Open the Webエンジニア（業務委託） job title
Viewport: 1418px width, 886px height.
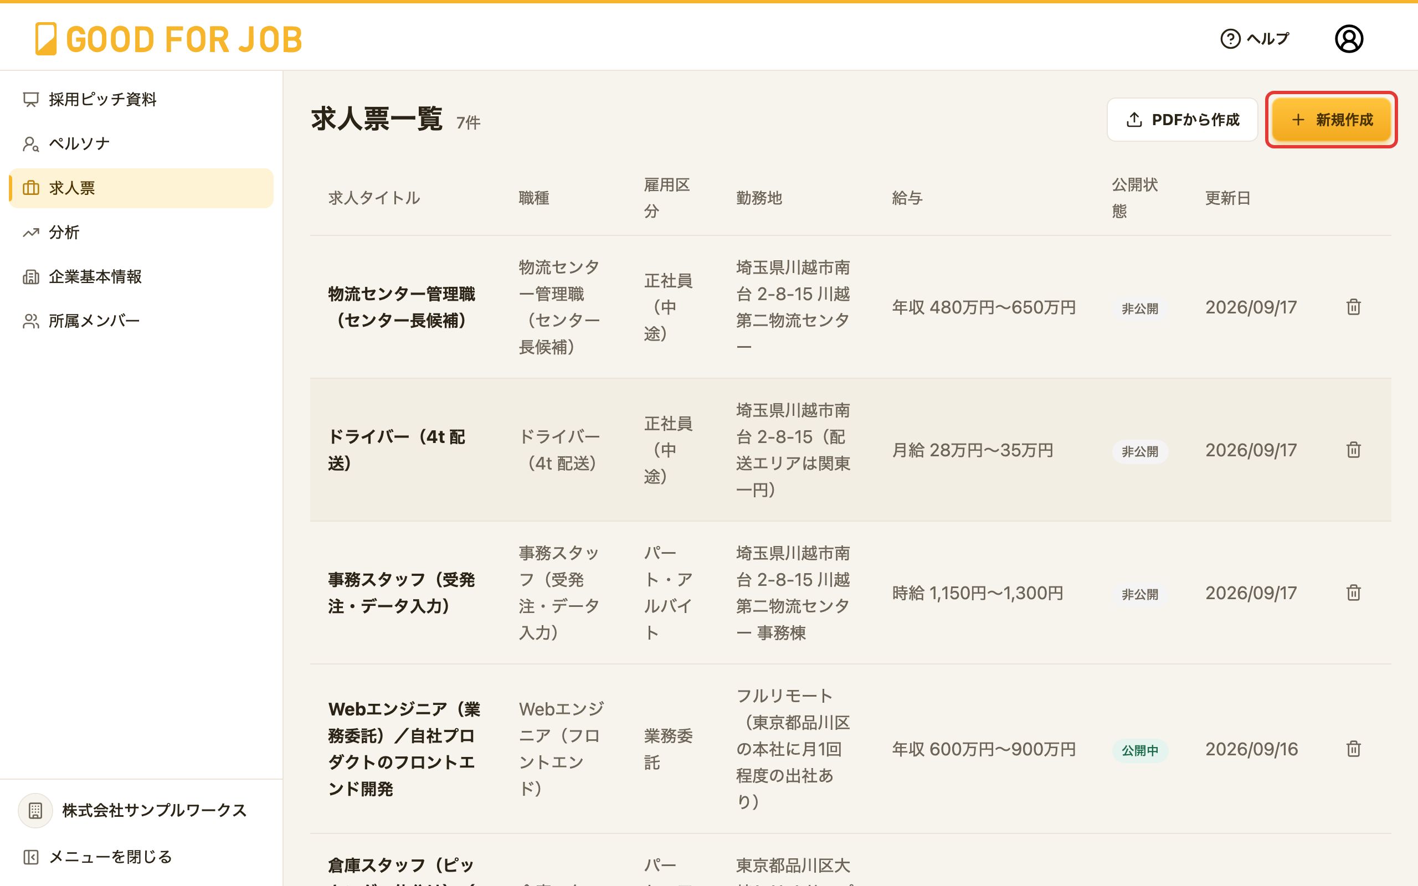point(404,749)
